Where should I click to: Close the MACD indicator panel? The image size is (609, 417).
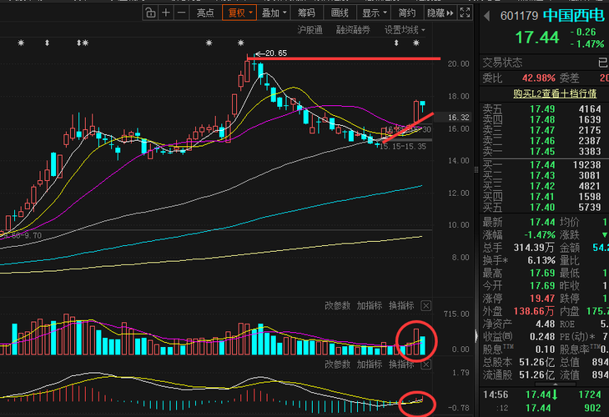pos(426,364)
